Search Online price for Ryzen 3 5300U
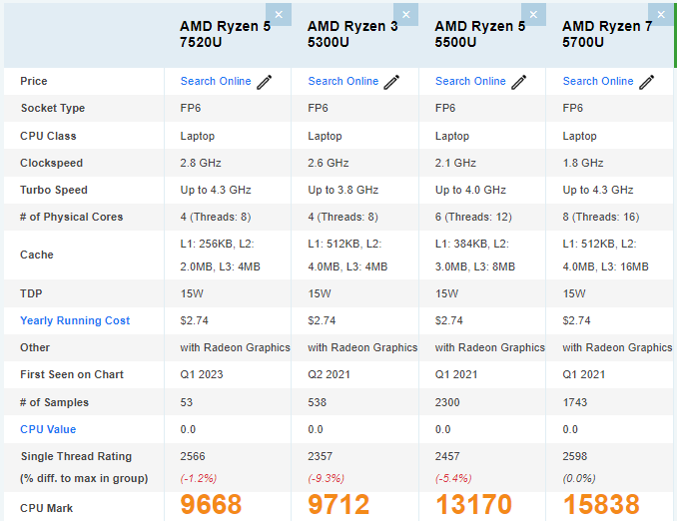Screen dimensions: 677x521 (x=342, y=81)
